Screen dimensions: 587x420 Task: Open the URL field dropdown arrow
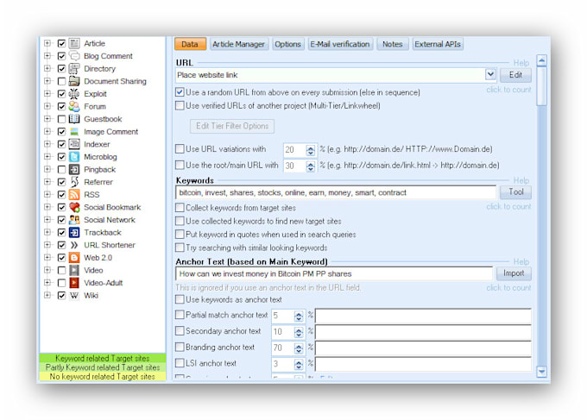[x=490, y=74]
